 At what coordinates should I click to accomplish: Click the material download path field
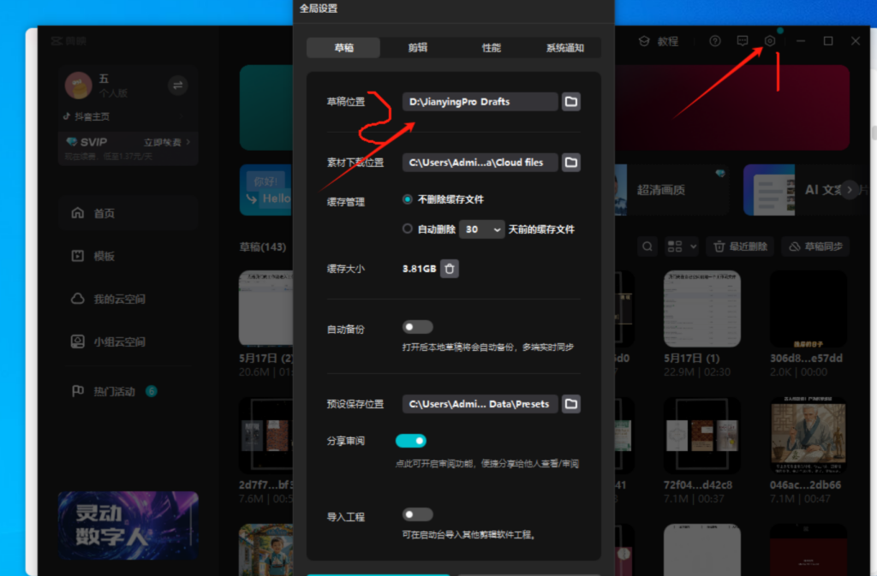tap(480, 163)
